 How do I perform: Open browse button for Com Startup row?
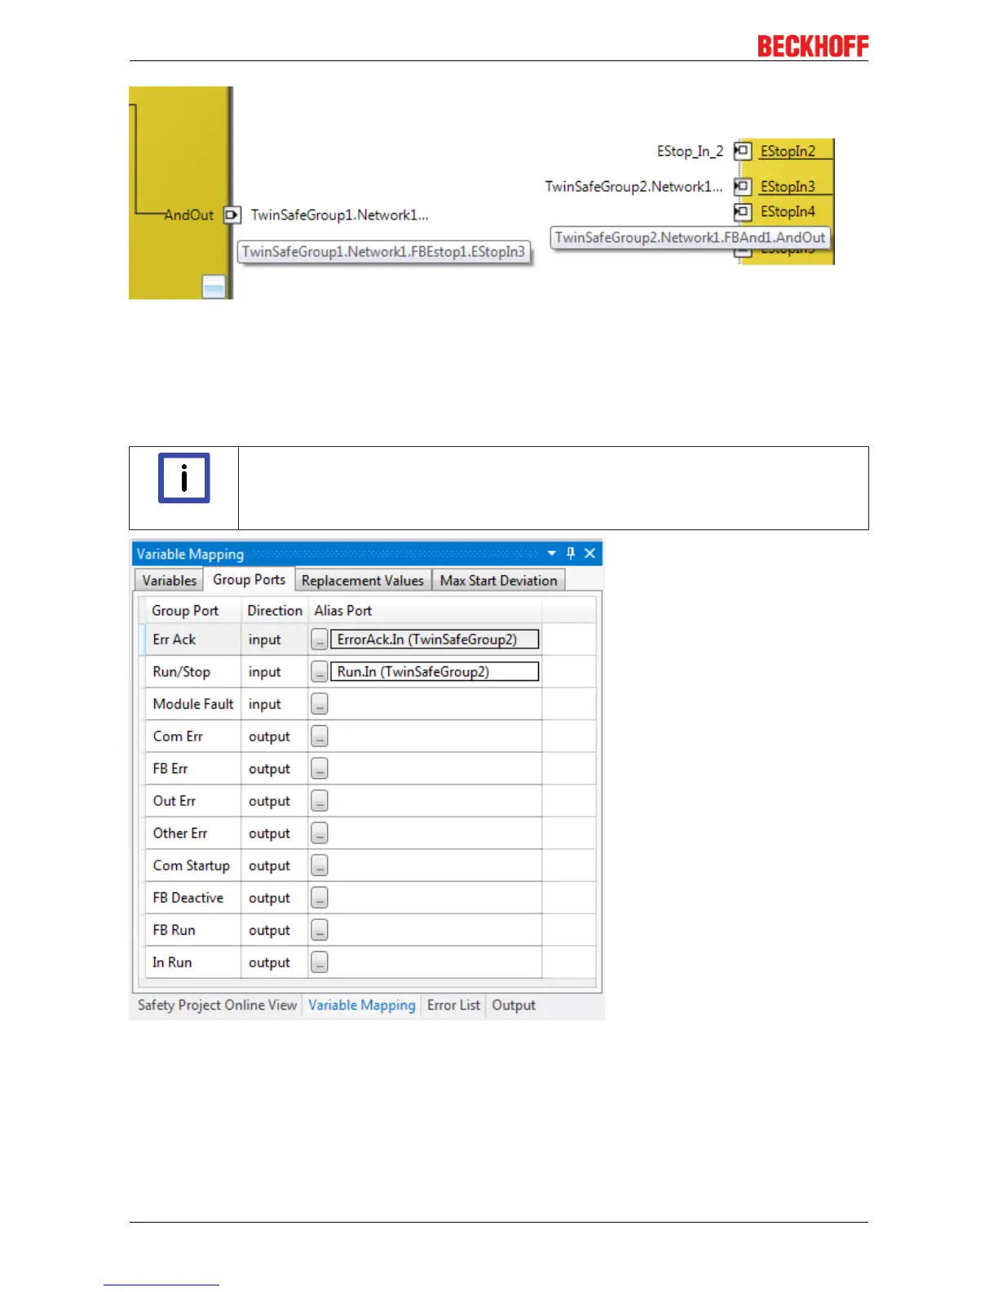(320, 865)
